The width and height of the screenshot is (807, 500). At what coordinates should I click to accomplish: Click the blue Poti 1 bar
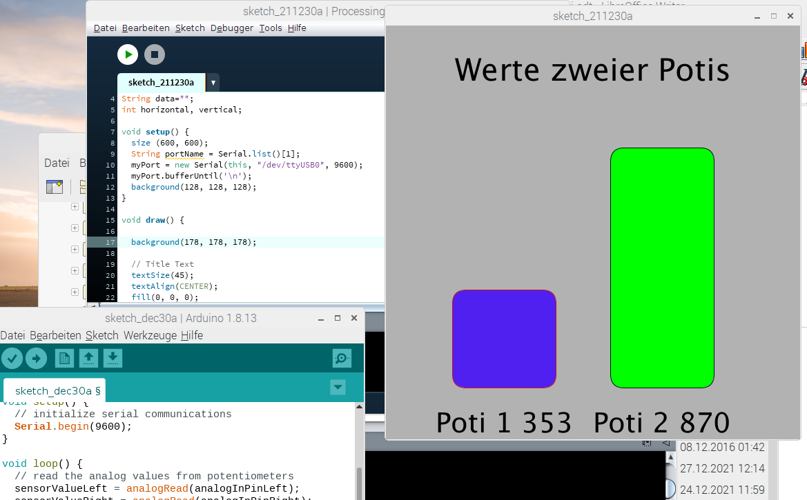point(504,339)
